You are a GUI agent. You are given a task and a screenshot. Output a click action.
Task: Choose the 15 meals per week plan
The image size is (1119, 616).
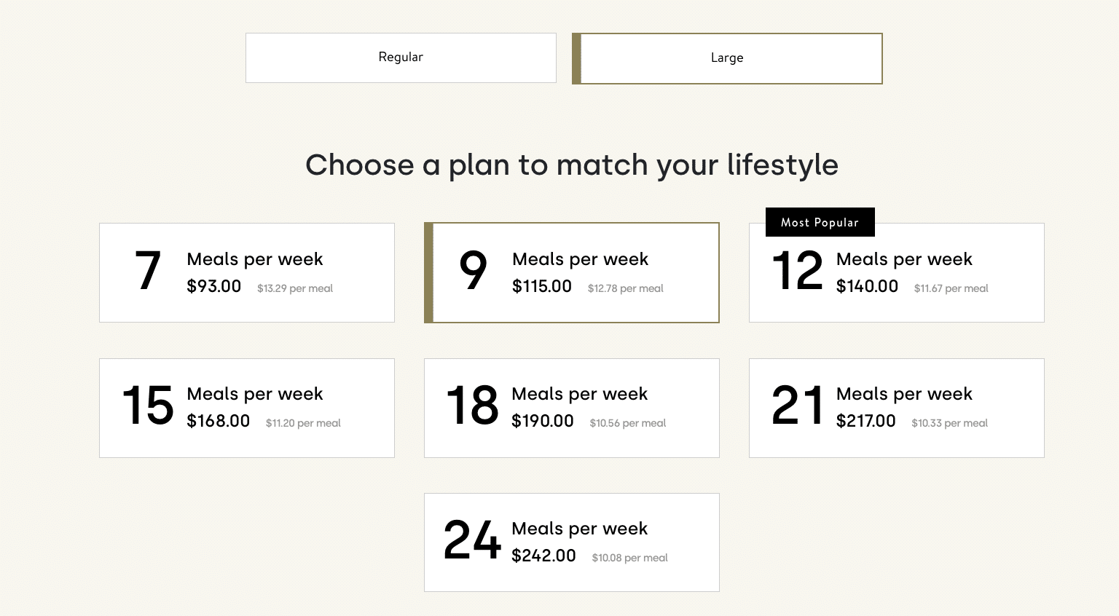click(x=246, y=408)
